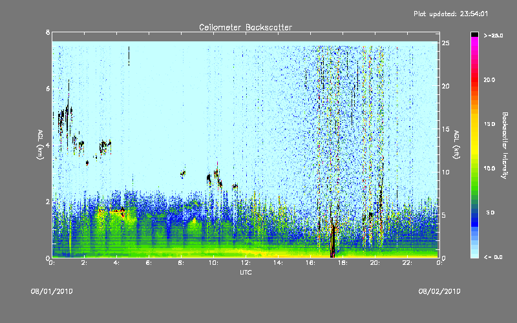The height and width of the screenshot is (323, 517).
Task: Click the small cloud echo at 3 km near 8 UTC
Action: 183,173
